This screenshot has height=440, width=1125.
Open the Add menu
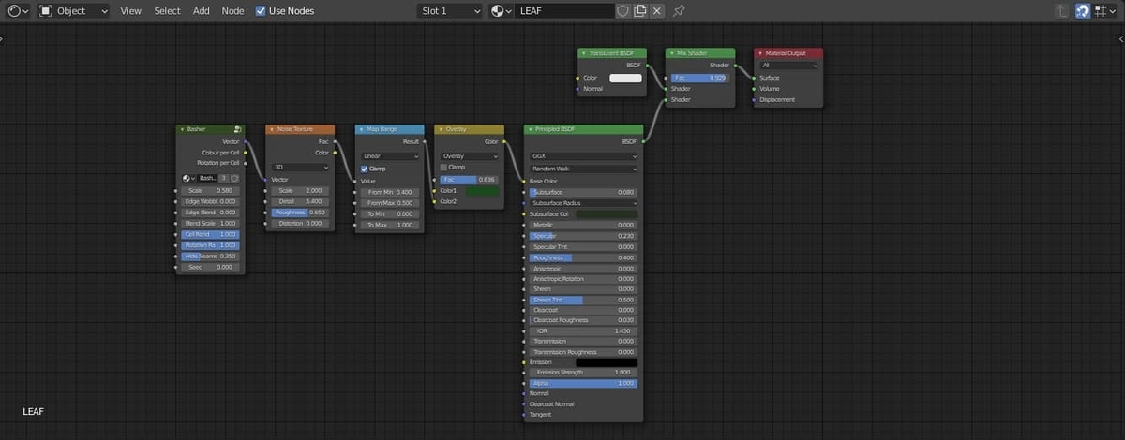(202, 10)
